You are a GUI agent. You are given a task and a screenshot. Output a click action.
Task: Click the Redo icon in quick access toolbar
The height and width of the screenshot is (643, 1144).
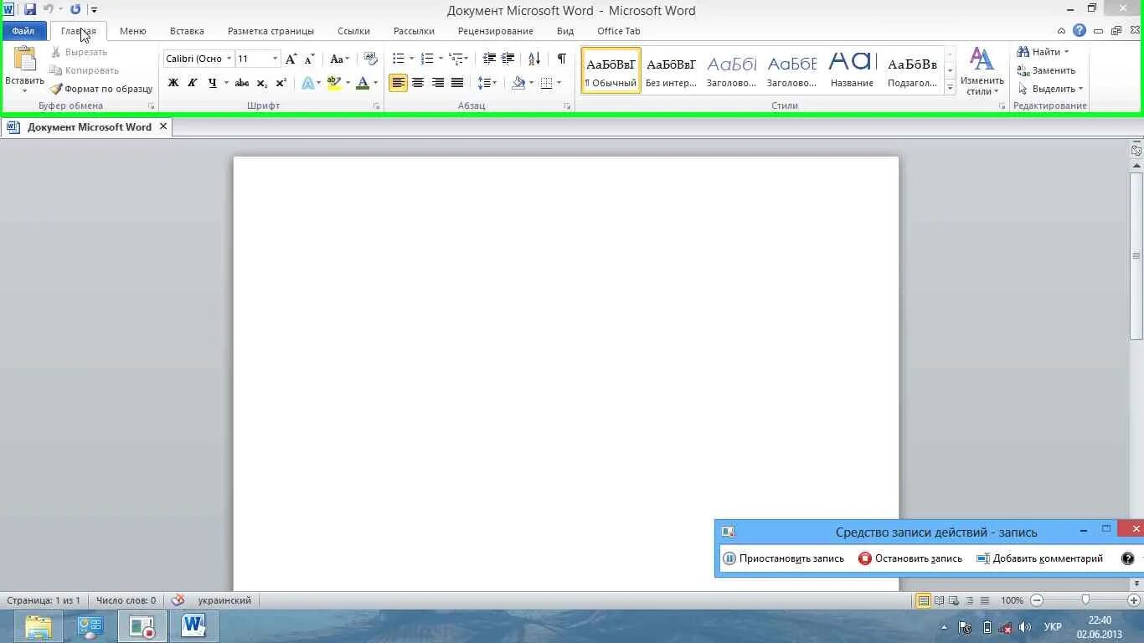point(75,9)
